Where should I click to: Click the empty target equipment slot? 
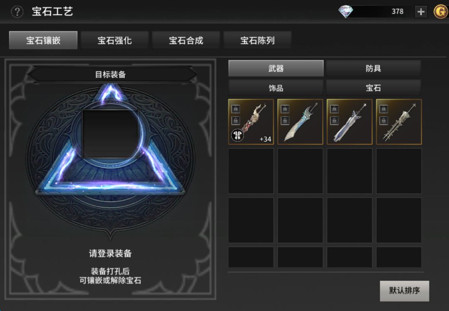pos(110,134)
